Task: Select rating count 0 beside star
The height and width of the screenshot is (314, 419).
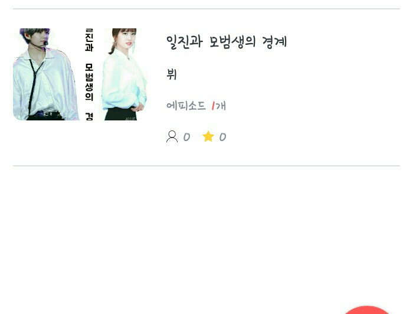Action: pyautogui.click(x=222, y=137)
